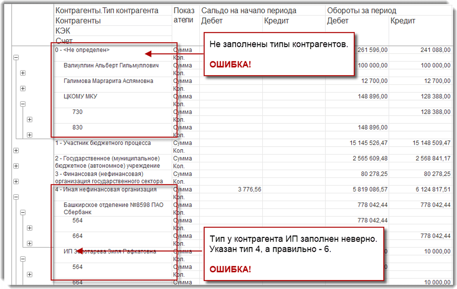This screenshot has width=457, height=289.
Task: Collapse the ЦКОМУ МКУ contractor node
Action: pos(23,104)
